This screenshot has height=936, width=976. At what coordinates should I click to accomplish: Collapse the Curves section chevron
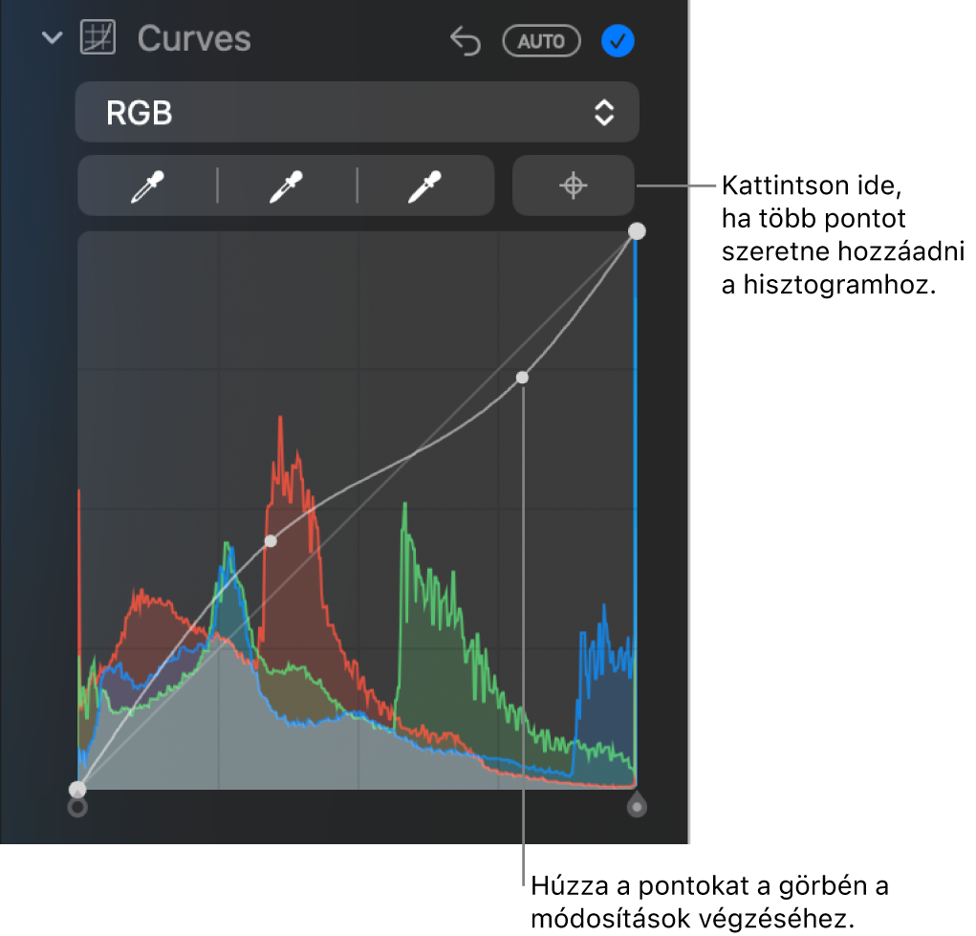tap(52, 38)
